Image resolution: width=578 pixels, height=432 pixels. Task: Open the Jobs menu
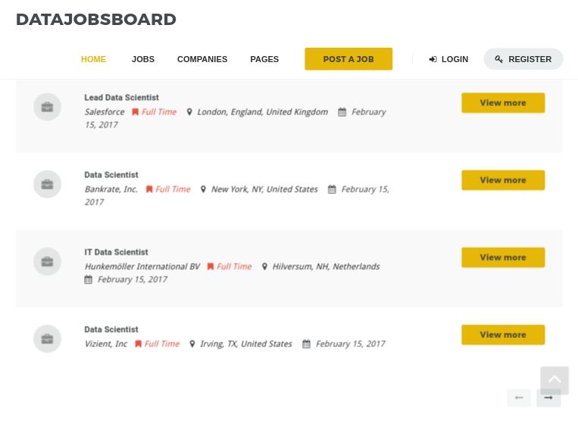[143, 59]
